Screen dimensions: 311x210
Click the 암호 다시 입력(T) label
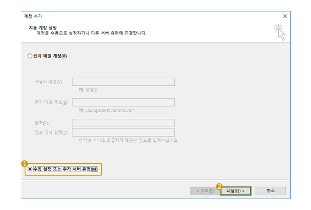(x=50, y=133)
